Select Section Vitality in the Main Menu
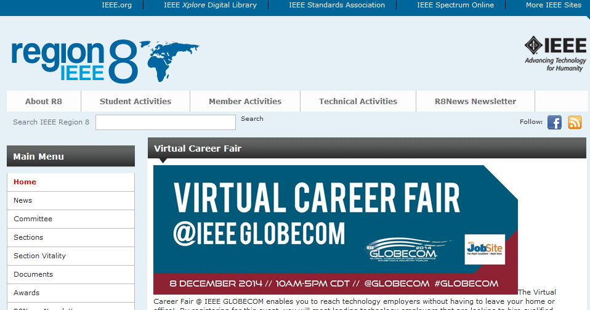This screenshot has height=310, width=590. pyautogui.click(x=71, y=256)
